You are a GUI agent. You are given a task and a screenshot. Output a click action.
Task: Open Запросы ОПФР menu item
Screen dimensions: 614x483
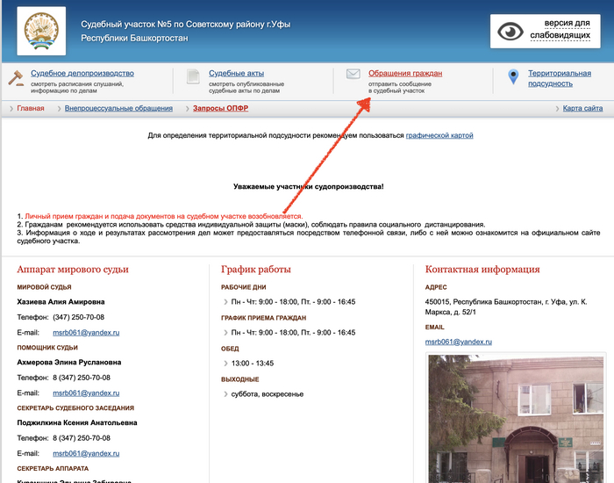pyautogui.click(x=220, y=108)
